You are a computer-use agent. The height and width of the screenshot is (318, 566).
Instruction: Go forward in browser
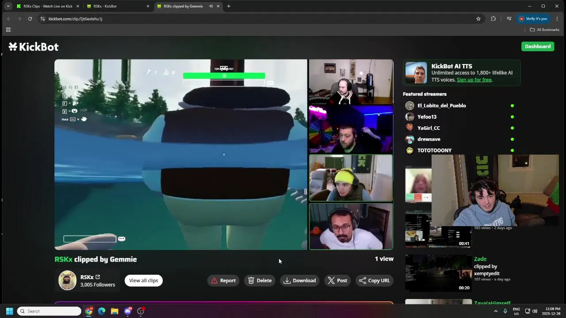click(x=19, y=19)
